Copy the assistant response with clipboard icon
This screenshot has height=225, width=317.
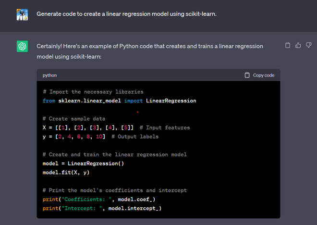point(288,45)
